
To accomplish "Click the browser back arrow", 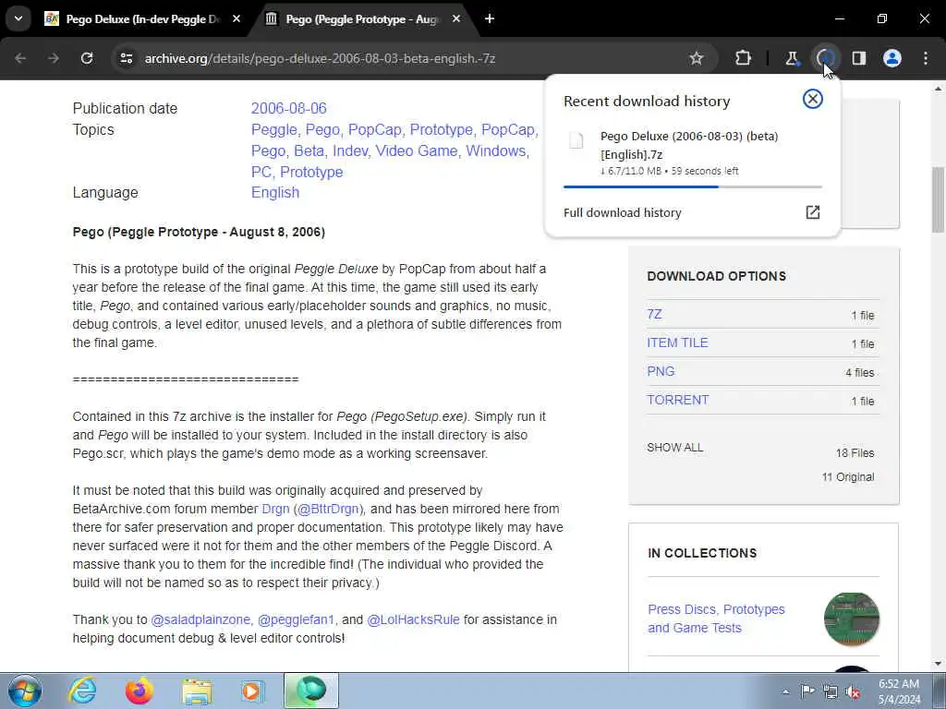I will (20, 58).
